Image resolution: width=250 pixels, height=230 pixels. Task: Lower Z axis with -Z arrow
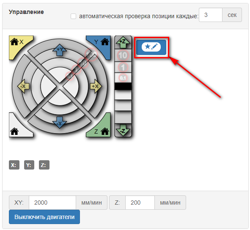(123, 130)
